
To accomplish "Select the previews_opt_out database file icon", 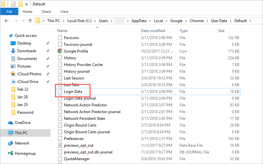I will (60, 145).
